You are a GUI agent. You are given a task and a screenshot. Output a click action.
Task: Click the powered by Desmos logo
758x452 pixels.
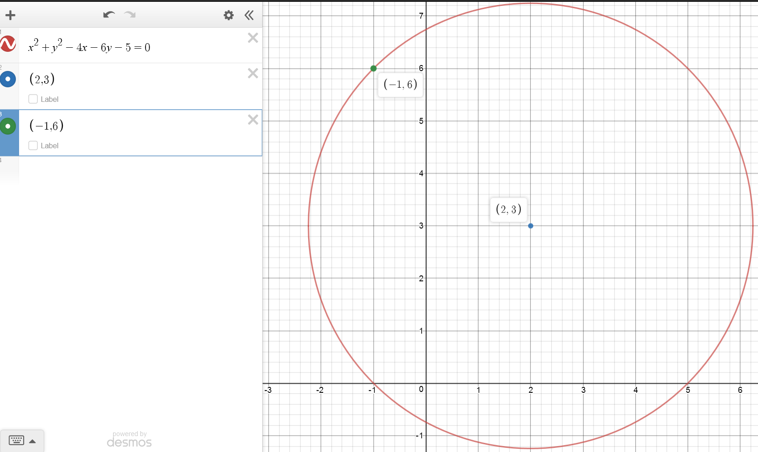[129, 440]
